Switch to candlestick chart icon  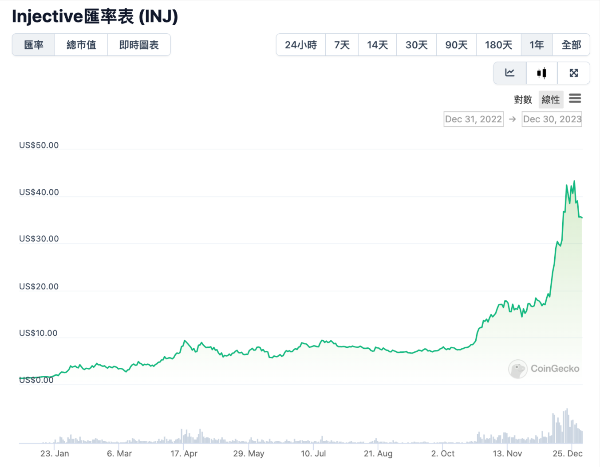pos(541,73)
